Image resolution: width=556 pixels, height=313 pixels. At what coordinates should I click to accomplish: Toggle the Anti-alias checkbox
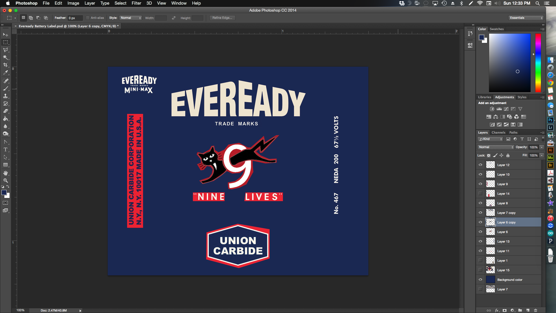pyautogui.click(x=88, y=18)
